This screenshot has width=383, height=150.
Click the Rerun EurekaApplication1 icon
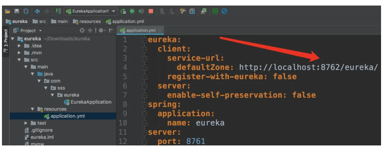click(x=123, y=11)
